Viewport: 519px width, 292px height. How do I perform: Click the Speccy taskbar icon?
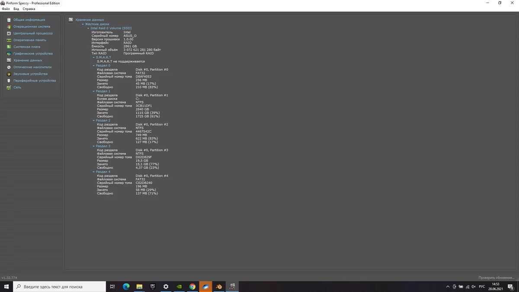(232, 286)
